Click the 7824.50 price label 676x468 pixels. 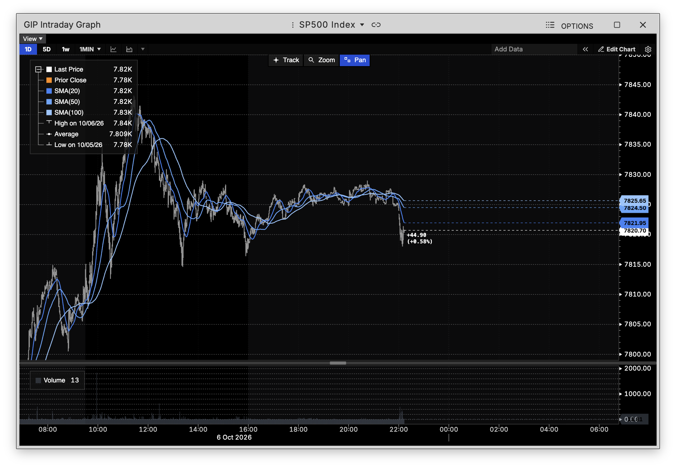coord(635,208)
